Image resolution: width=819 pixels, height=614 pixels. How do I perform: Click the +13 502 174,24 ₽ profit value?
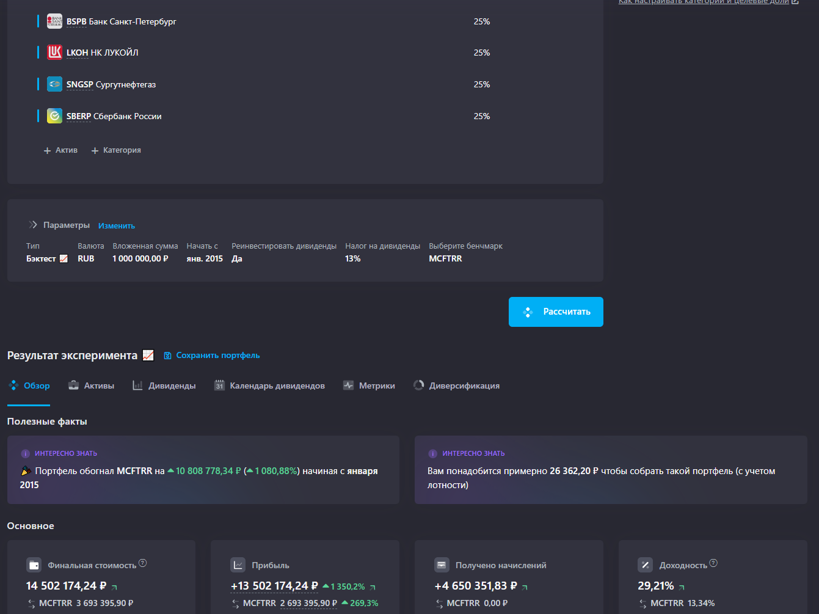274,586
